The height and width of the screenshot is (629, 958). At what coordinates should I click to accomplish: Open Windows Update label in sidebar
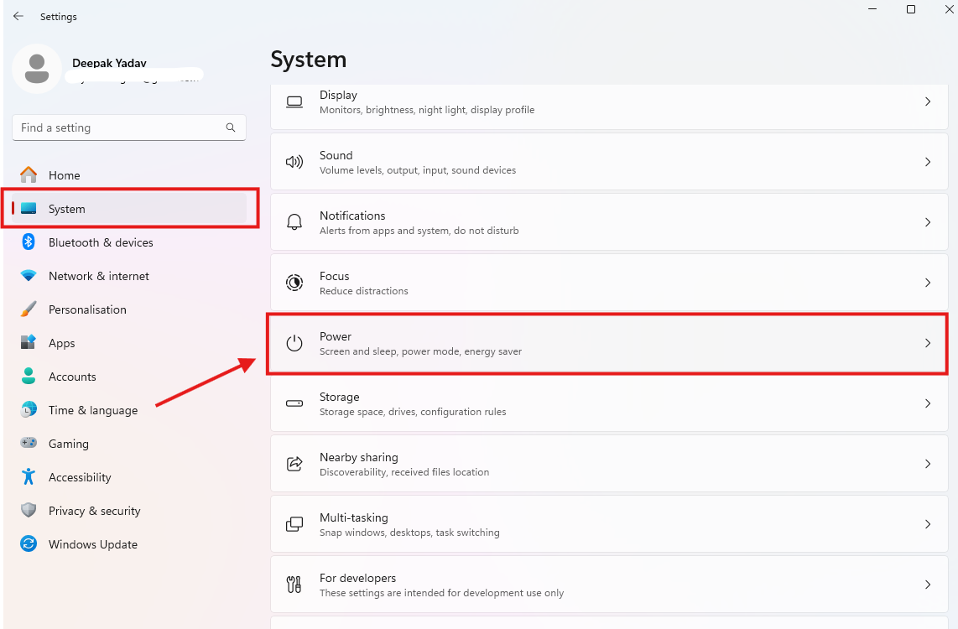(93, 545)
